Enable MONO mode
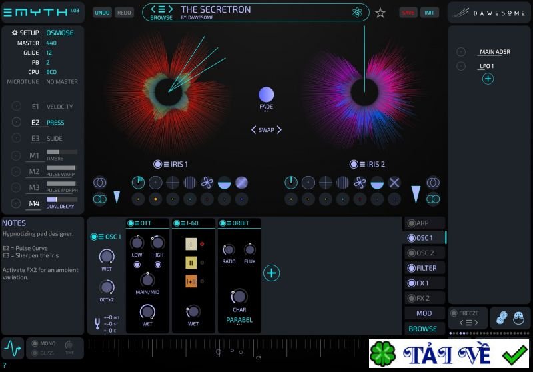 35,343
